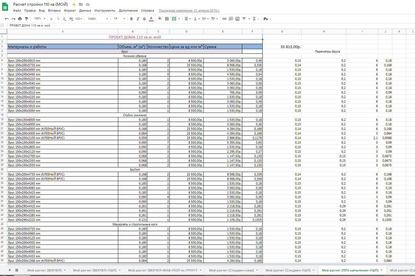
Task: Decrease decimal places button
Action: point(64,19)
